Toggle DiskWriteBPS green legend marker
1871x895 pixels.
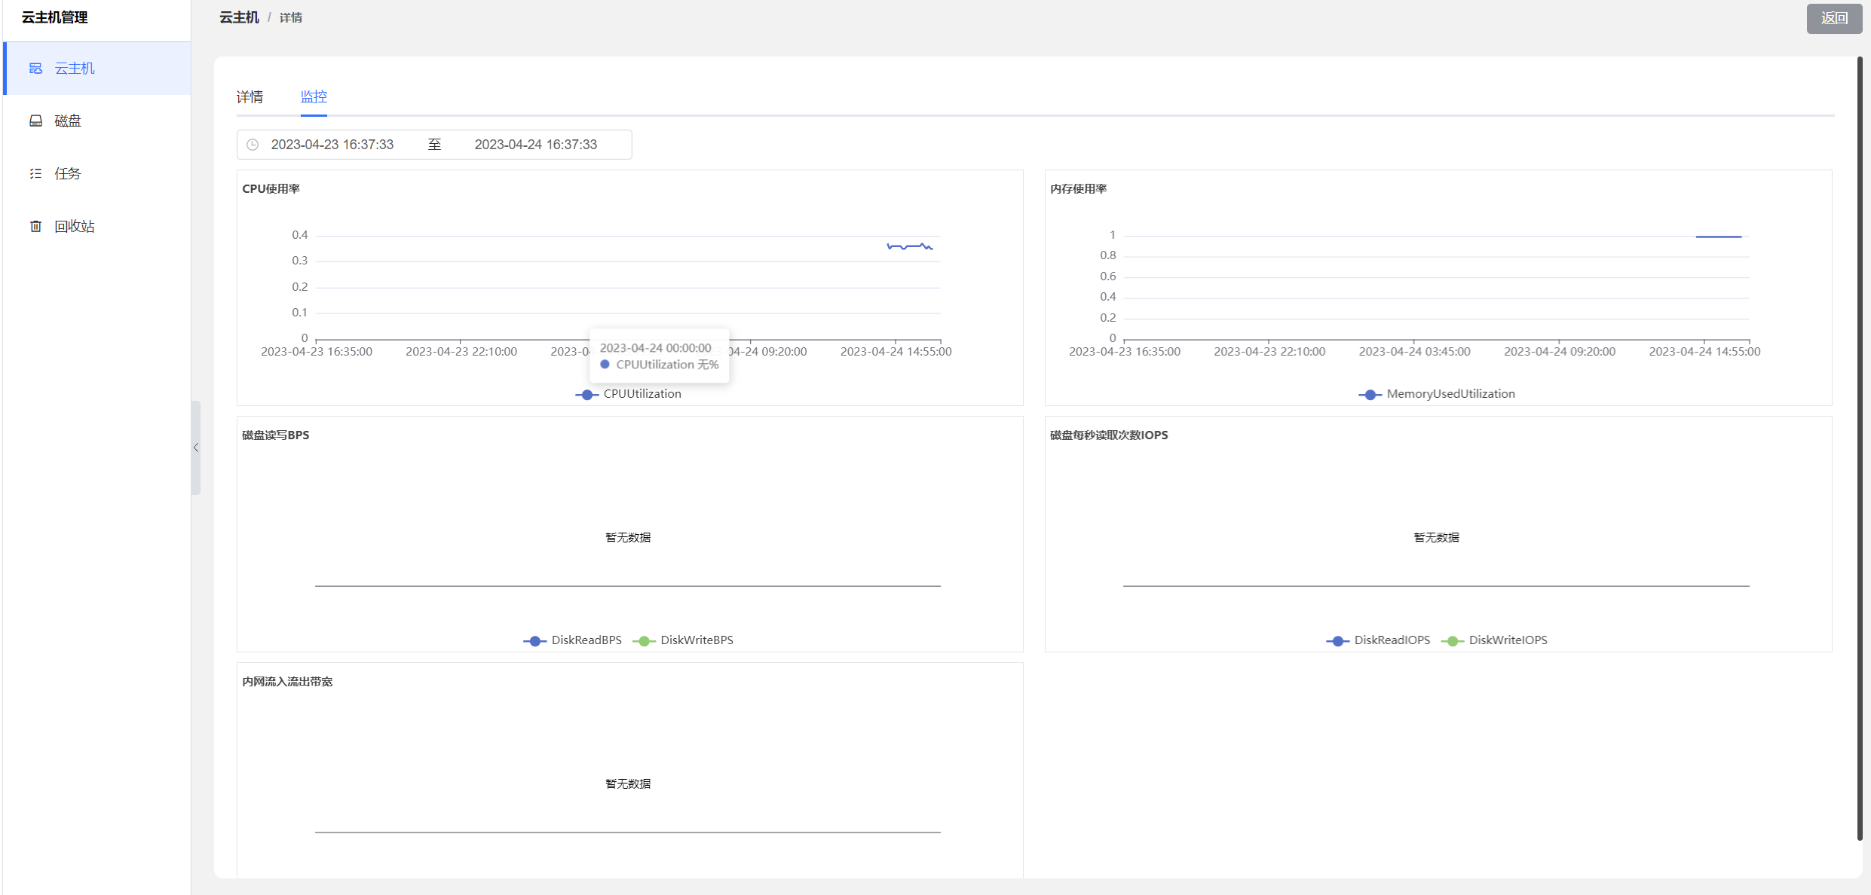(644, 640)
